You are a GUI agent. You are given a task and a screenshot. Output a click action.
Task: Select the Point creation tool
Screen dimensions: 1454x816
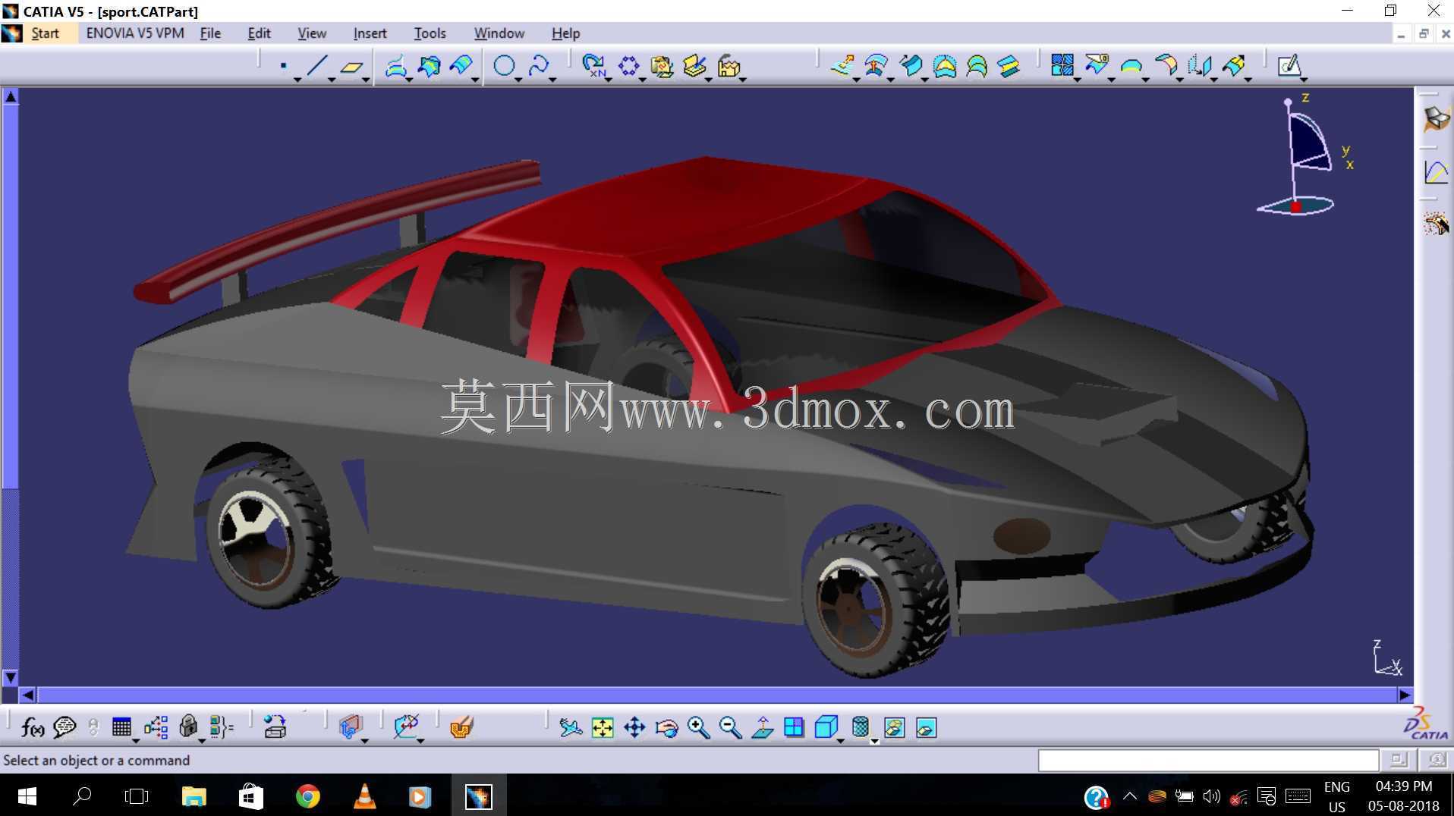coord(283,66)
